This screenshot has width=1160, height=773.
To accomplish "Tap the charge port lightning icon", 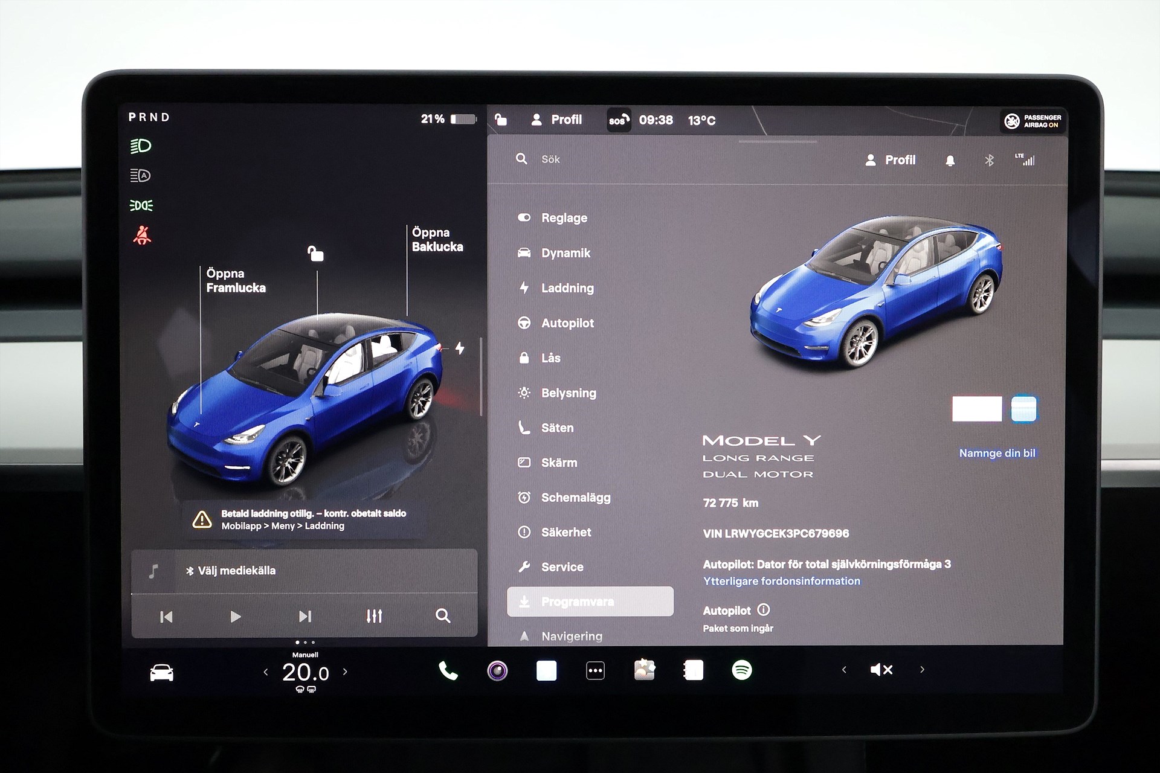I will coord(460,348).
